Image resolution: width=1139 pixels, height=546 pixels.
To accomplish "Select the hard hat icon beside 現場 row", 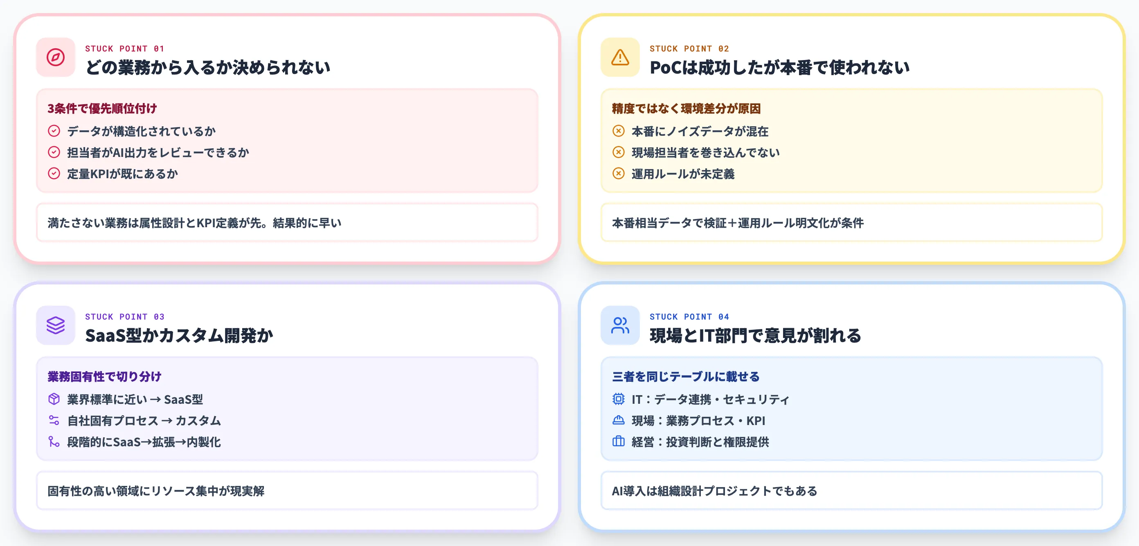I will click(618, 421).
